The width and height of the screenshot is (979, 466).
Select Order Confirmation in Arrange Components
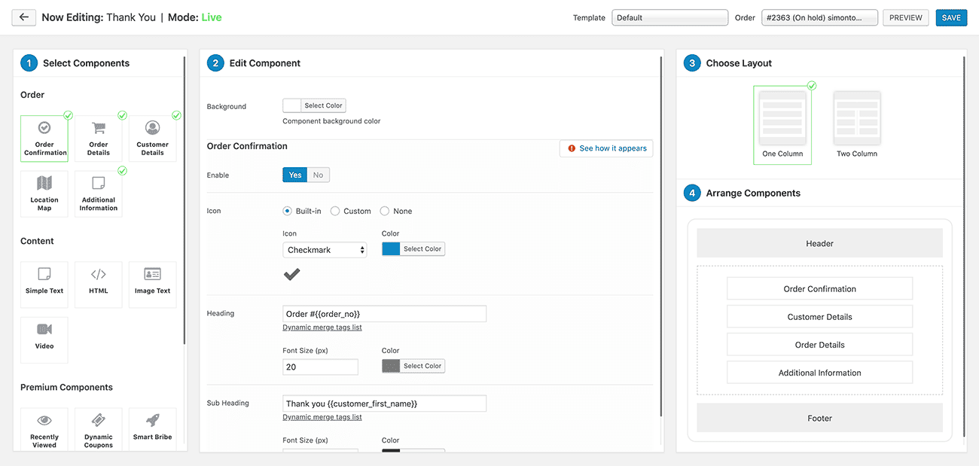coord(819,289)
